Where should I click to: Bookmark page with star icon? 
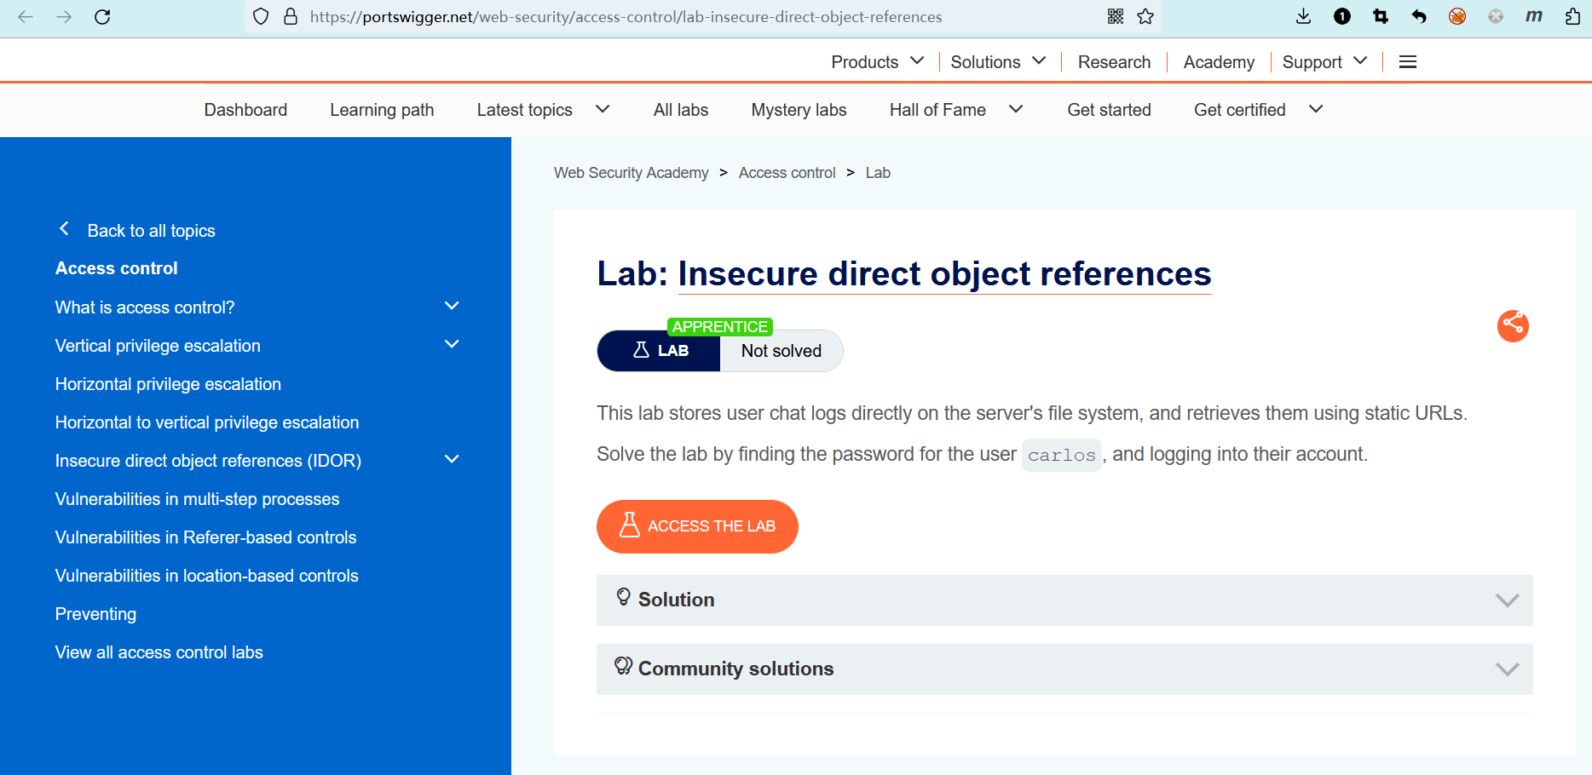[1145, 17]
